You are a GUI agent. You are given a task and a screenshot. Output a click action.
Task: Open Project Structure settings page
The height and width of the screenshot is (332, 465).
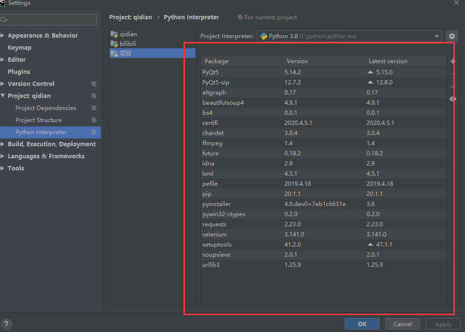(39, 120)
